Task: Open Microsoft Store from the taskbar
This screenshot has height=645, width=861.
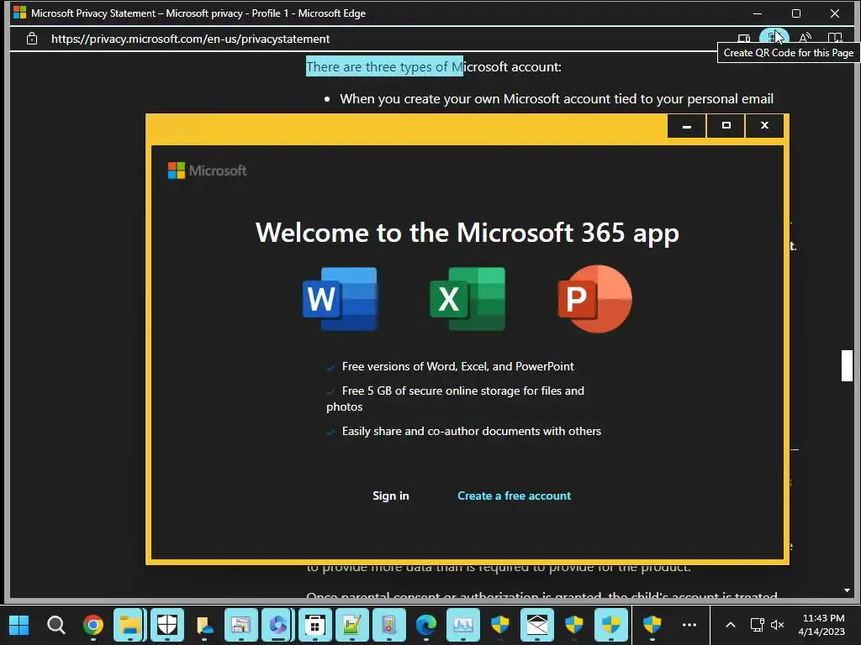Action: (315, 625)
